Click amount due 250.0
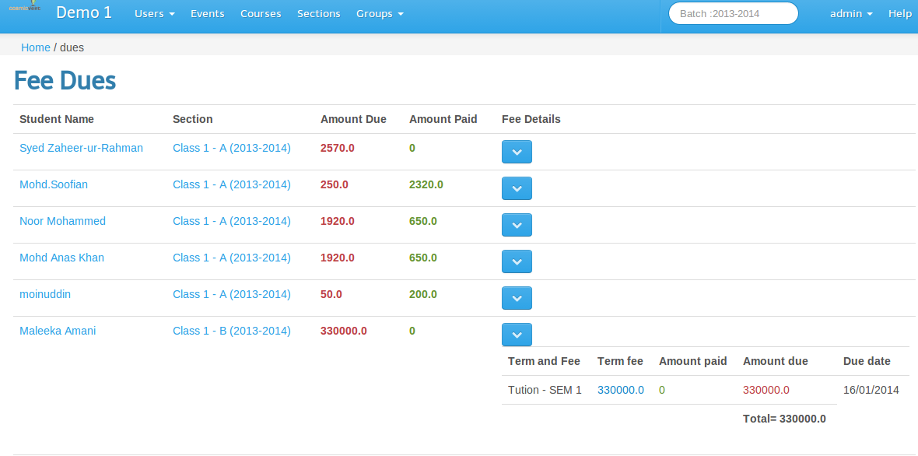918x456 pixels. click(335, 184)
